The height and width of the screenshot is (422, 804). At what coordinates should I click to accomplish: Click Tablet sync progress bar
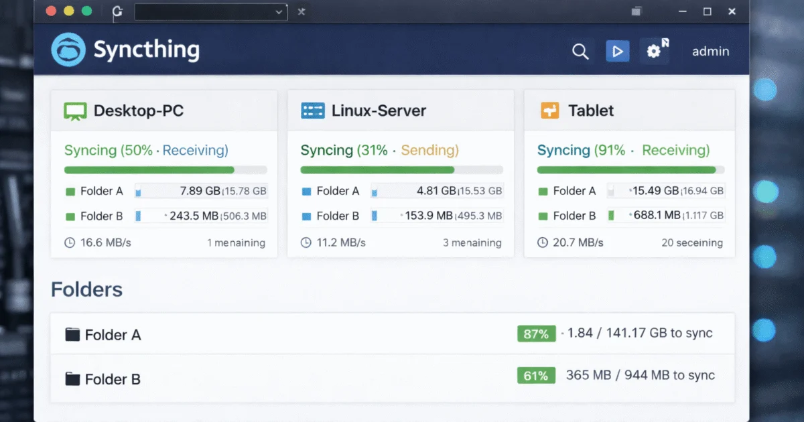[631, 170]
